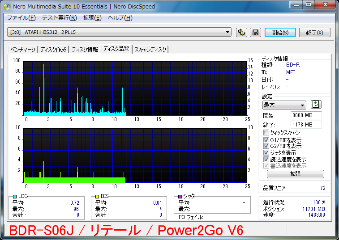Screen dimensions: 339x240
Task: Click the disabled 書込速度を表示 checkbox
Action: click(266, 166)
